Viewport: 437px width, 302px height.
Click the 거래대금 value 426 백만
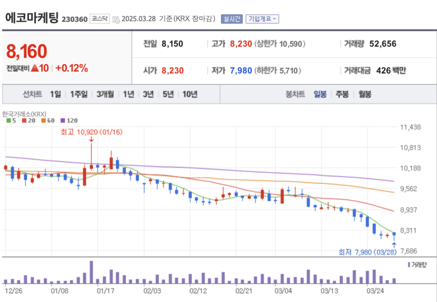pyautogui.click(x=391, y=71)
